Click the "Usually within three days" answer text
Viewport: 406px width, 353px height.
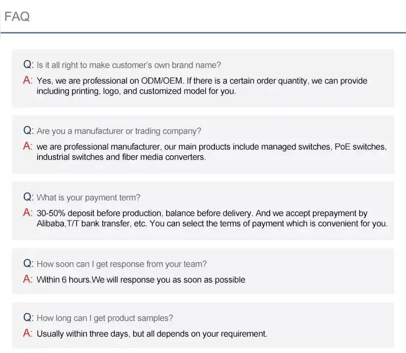pos(152,334)
